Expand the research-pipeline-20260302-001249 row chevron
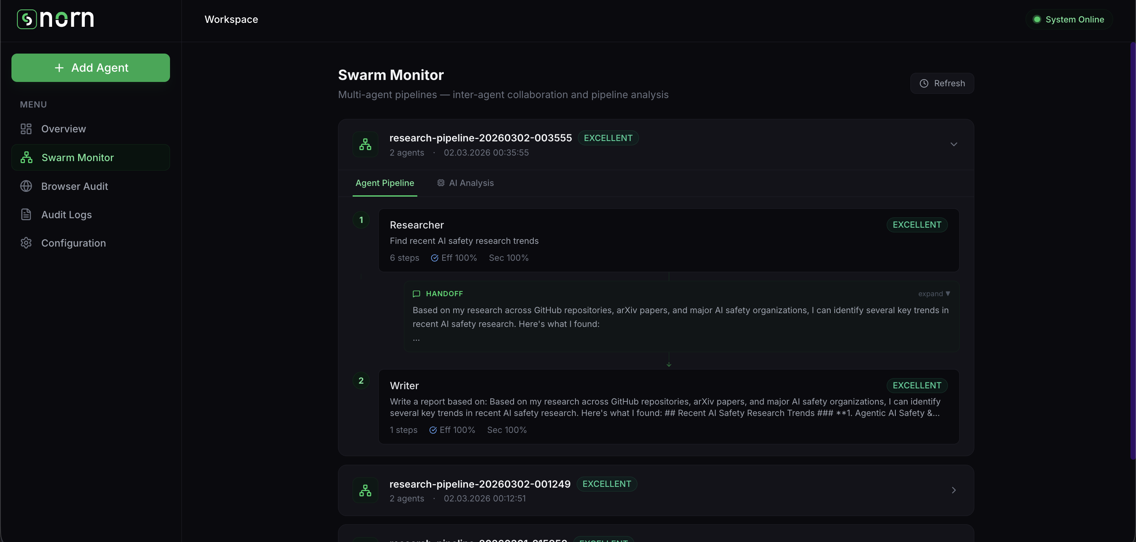 [953, 490]
